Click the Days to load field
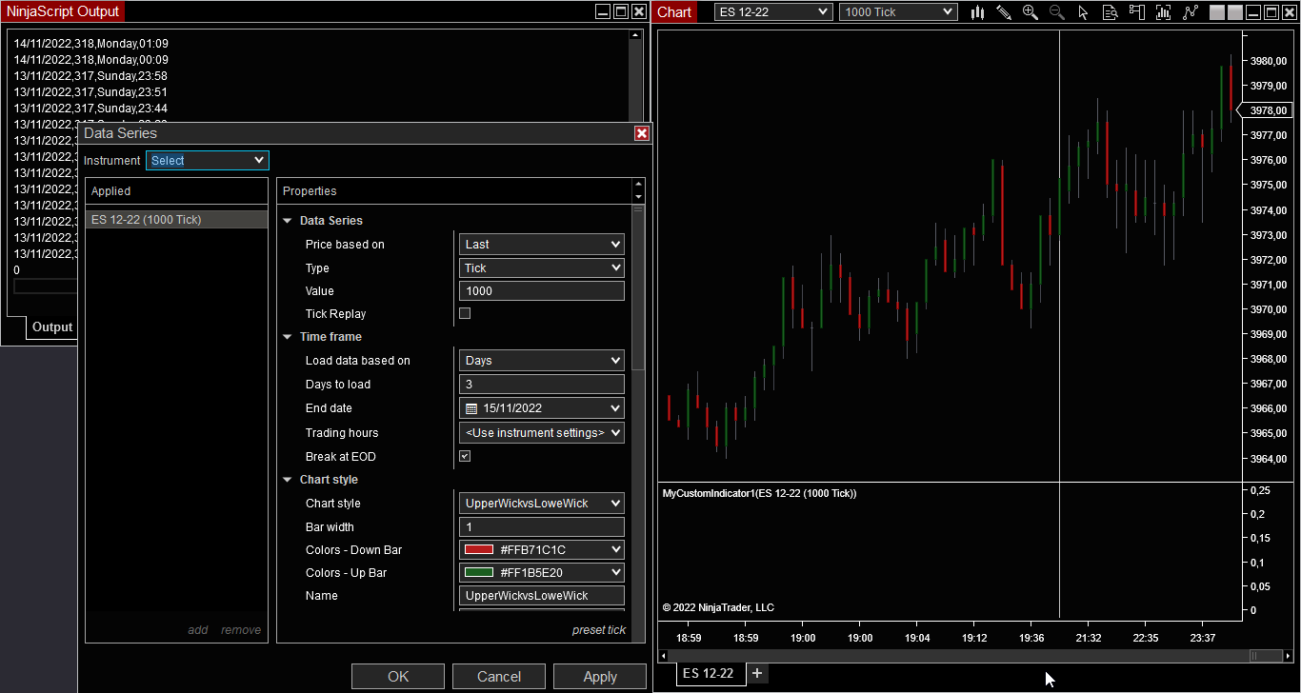 tap(542, 385)
